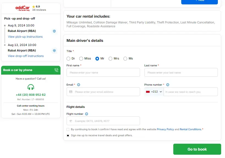Click the Main driver's details heading

[85, 40]
